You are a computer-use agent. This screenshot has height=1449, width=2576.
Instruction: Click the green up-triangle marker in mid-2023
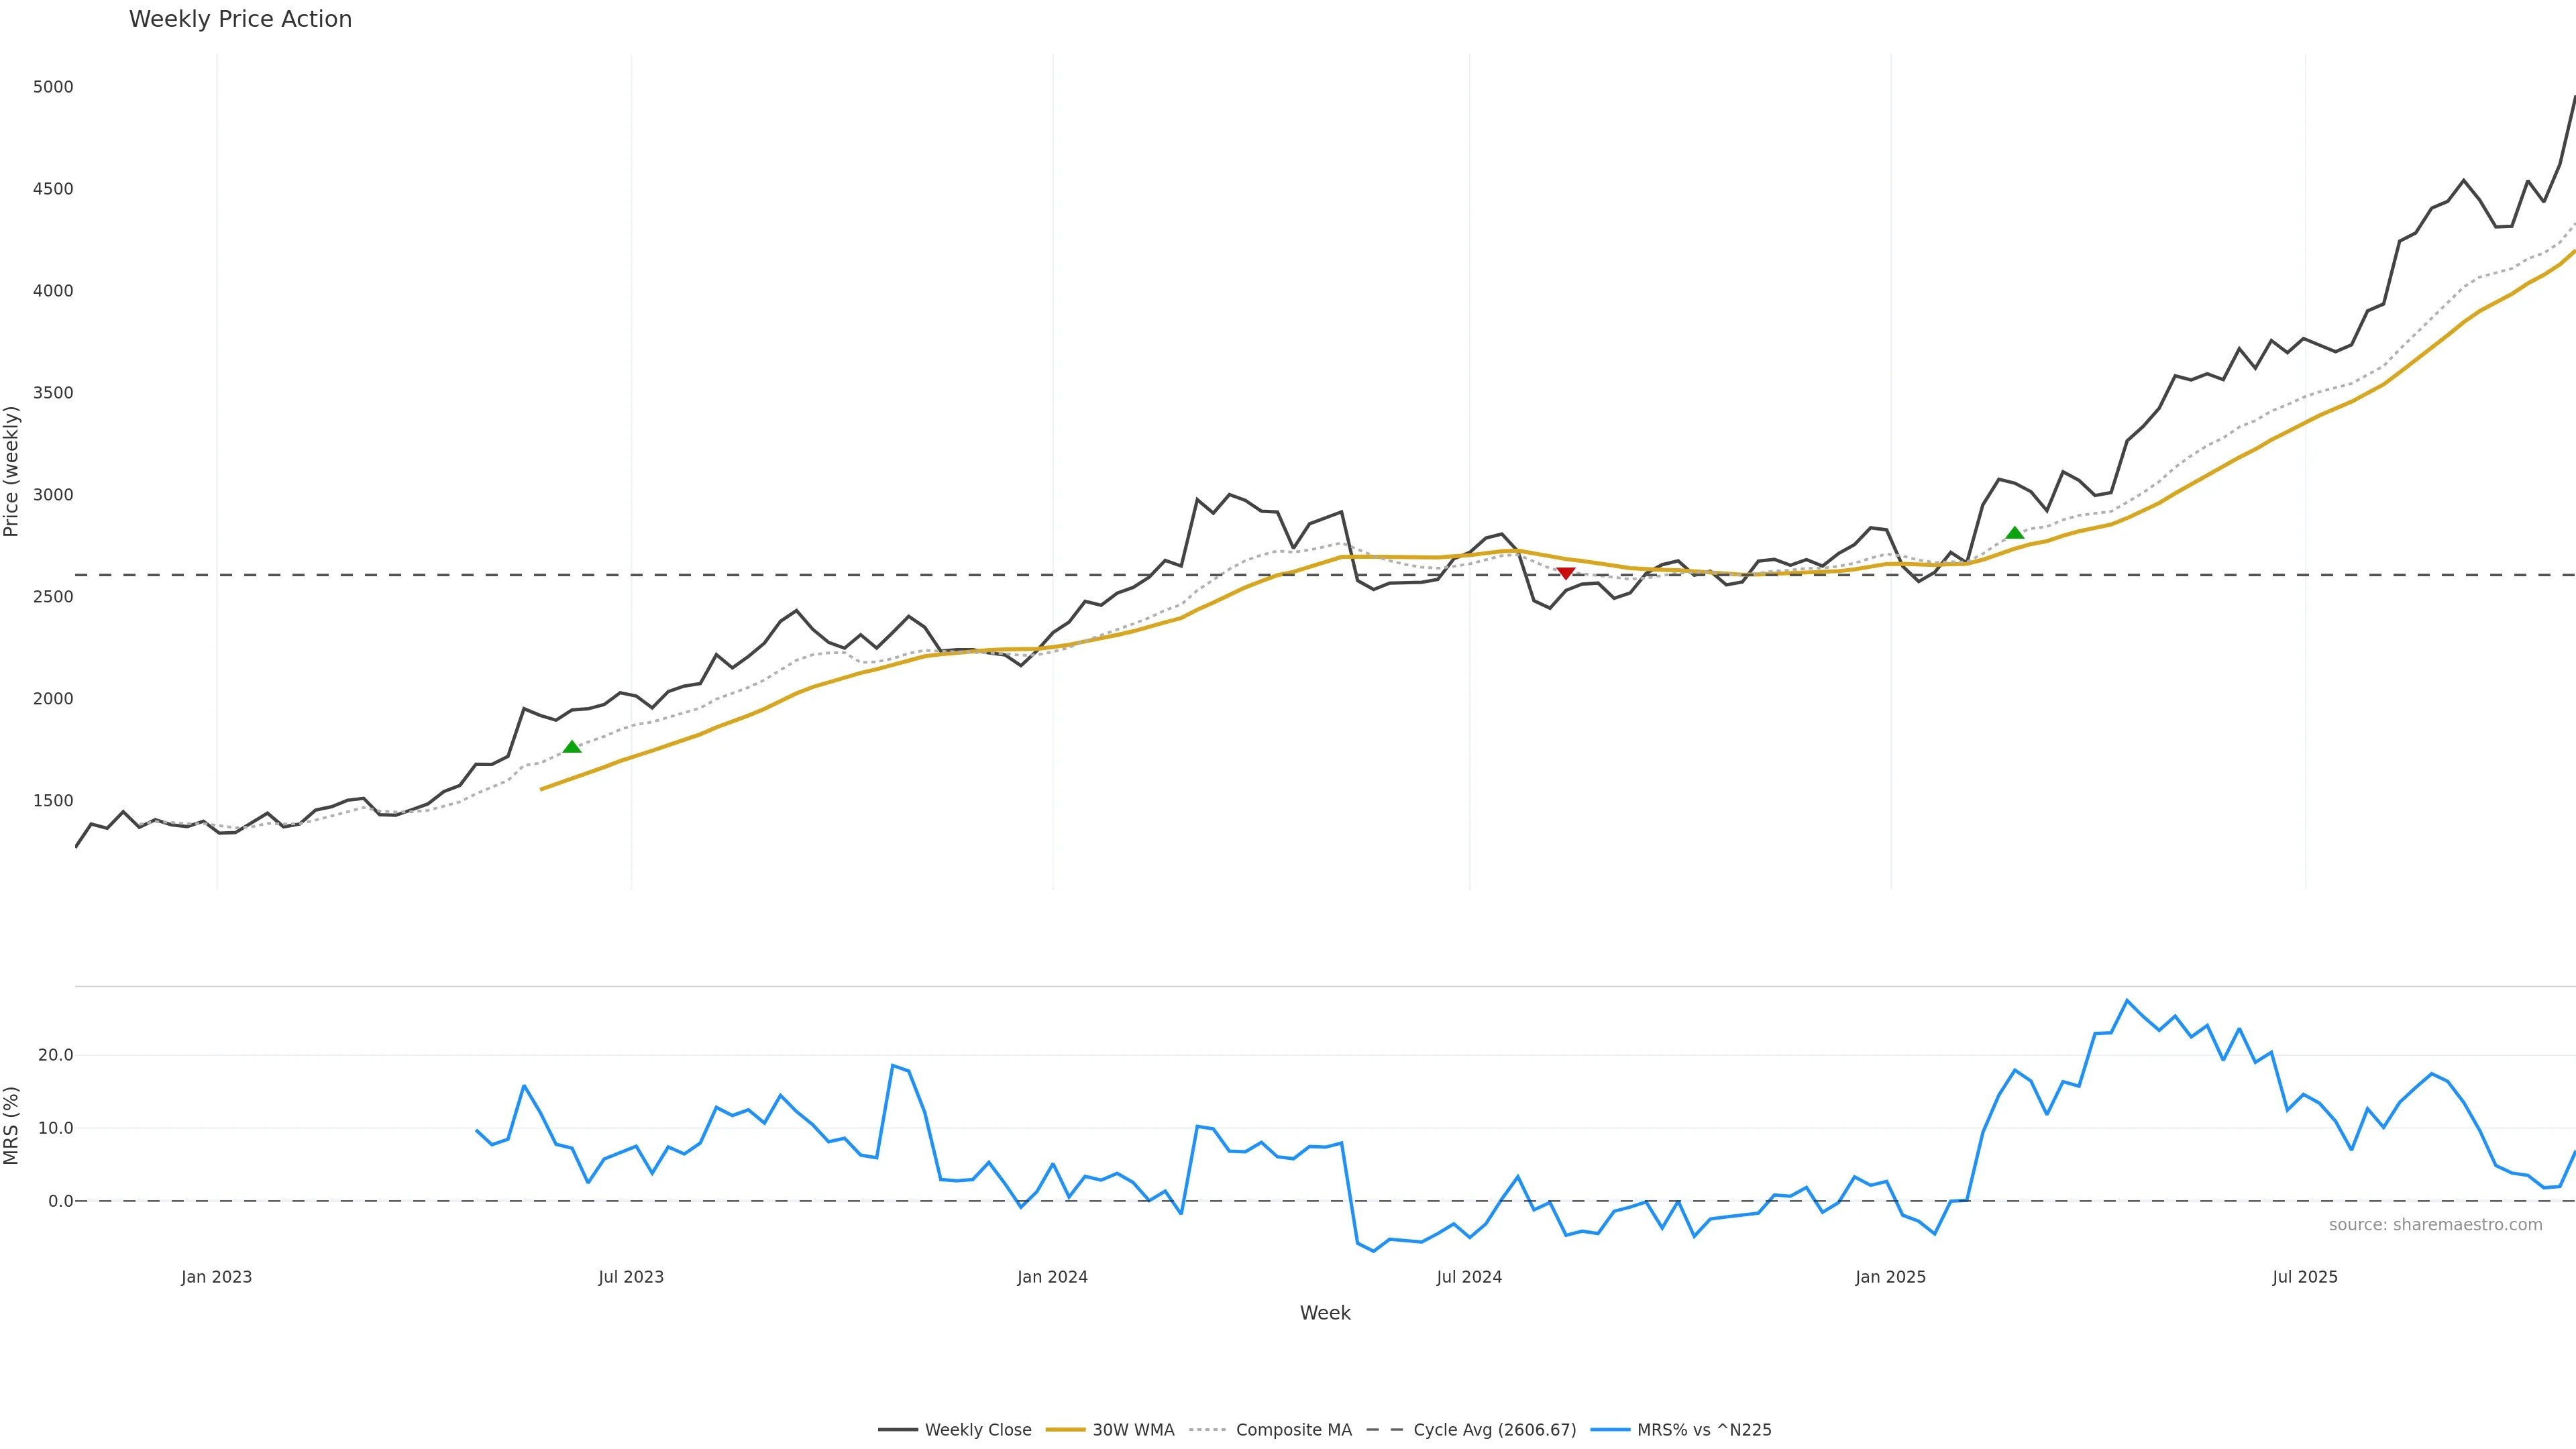point(572,747)
